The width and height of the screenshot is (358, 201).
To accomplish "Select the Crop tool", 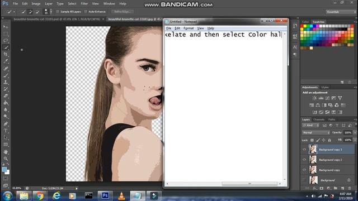I will pos(6,54).
